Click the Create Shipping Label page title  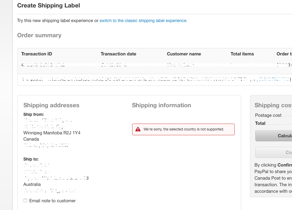click(49, 5)
